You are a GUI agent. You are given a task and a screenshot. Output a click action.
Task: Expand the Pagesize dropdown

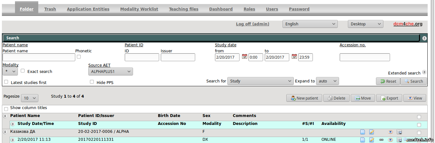[x=29, y=98]
